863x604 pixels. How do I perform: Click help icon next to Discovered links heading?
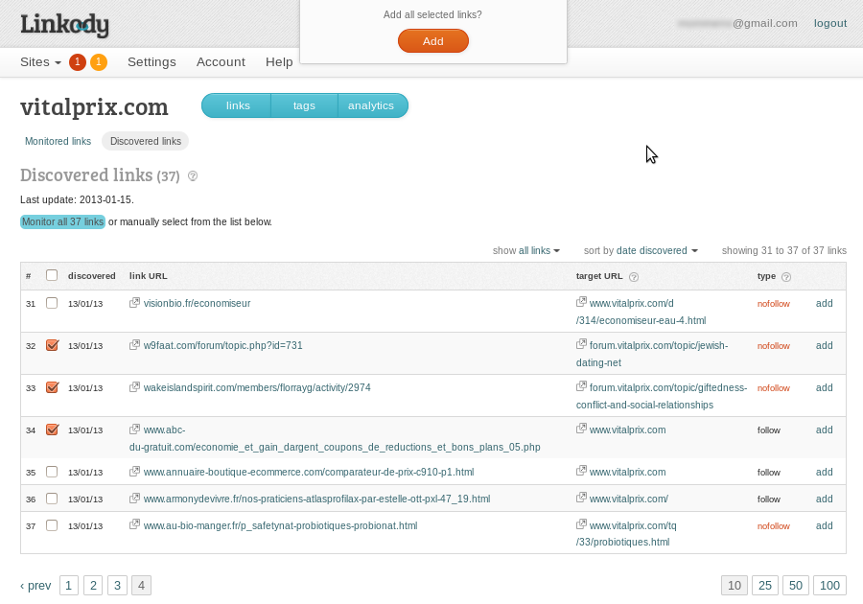(x=193, y=176)
